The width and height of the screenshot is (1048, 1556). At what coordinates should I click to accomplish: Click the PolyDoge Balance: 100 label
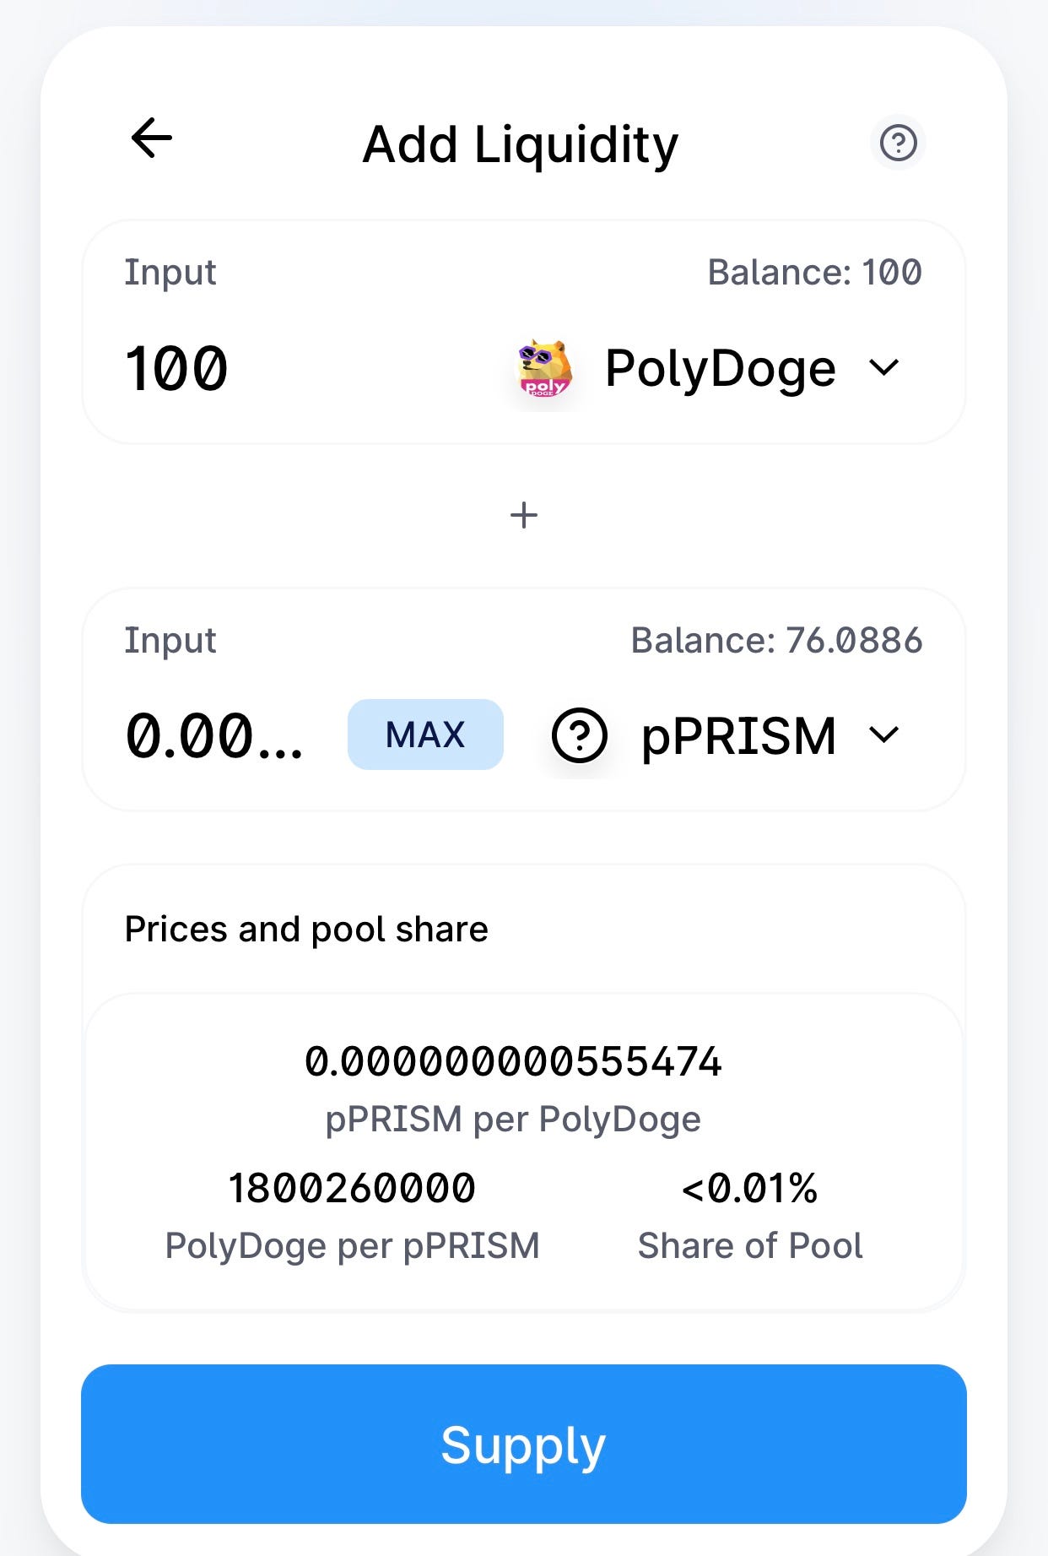pyautogui.click(x=814, y=272)
